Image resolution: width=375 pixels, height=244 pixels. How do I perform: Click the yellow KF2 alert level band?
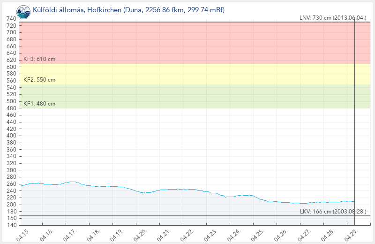(x=187, y=74)
